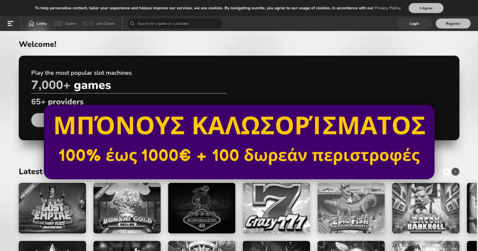The image size is (478, 251).
Task: Switch to the Live Casino tab
Action: tap(105, 24)
